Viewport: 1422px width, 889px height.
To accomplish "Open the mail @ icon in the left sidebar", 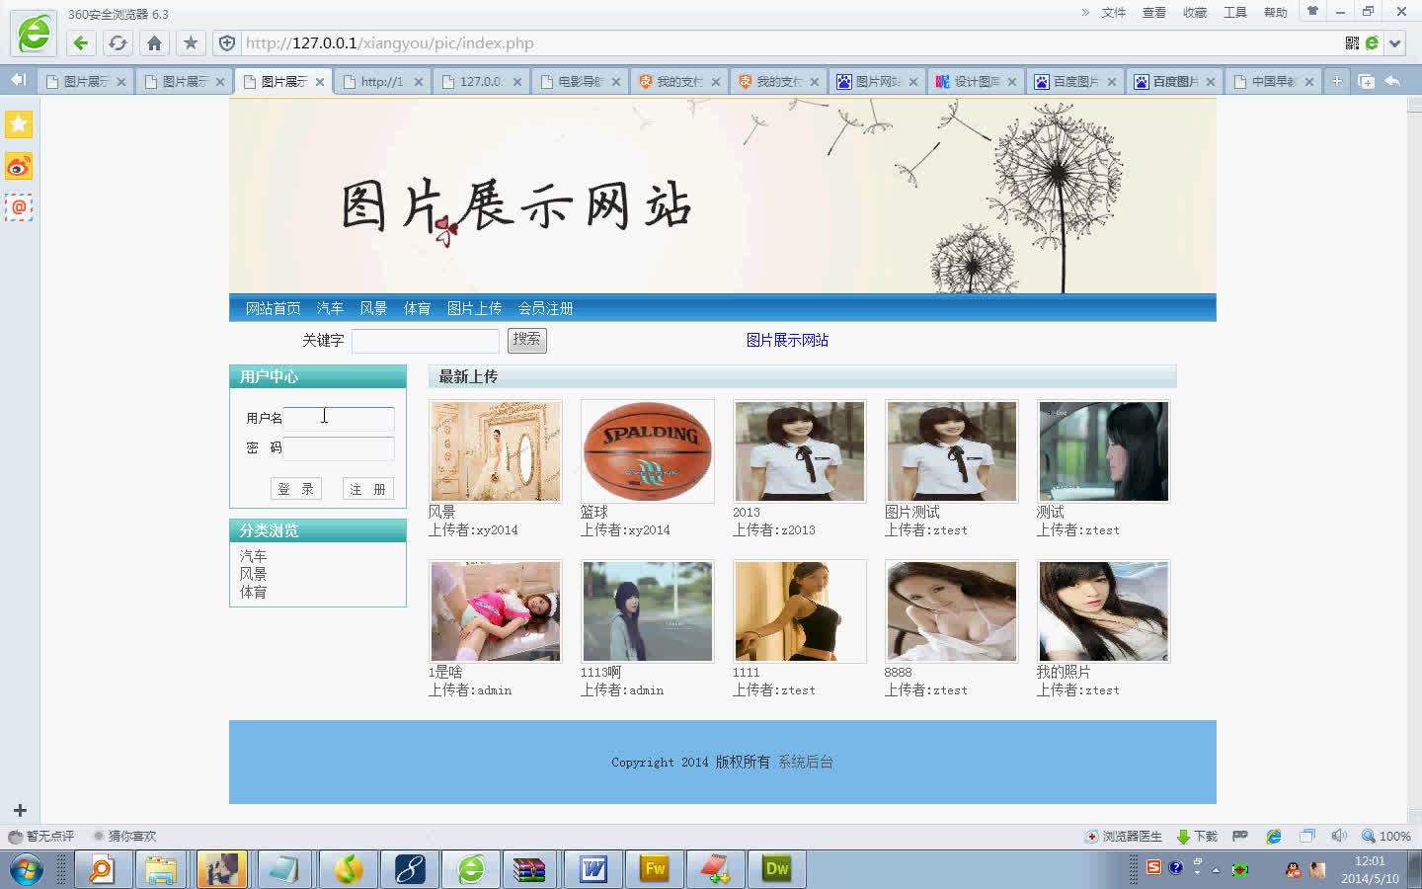I will click(x=17, y=207).
